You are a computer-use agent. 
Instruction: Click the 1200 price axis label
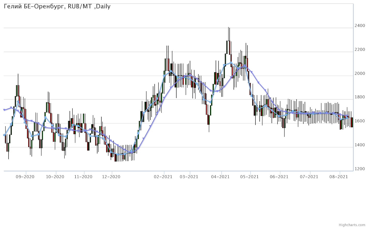pyautogui.click(x=360, y=169)
